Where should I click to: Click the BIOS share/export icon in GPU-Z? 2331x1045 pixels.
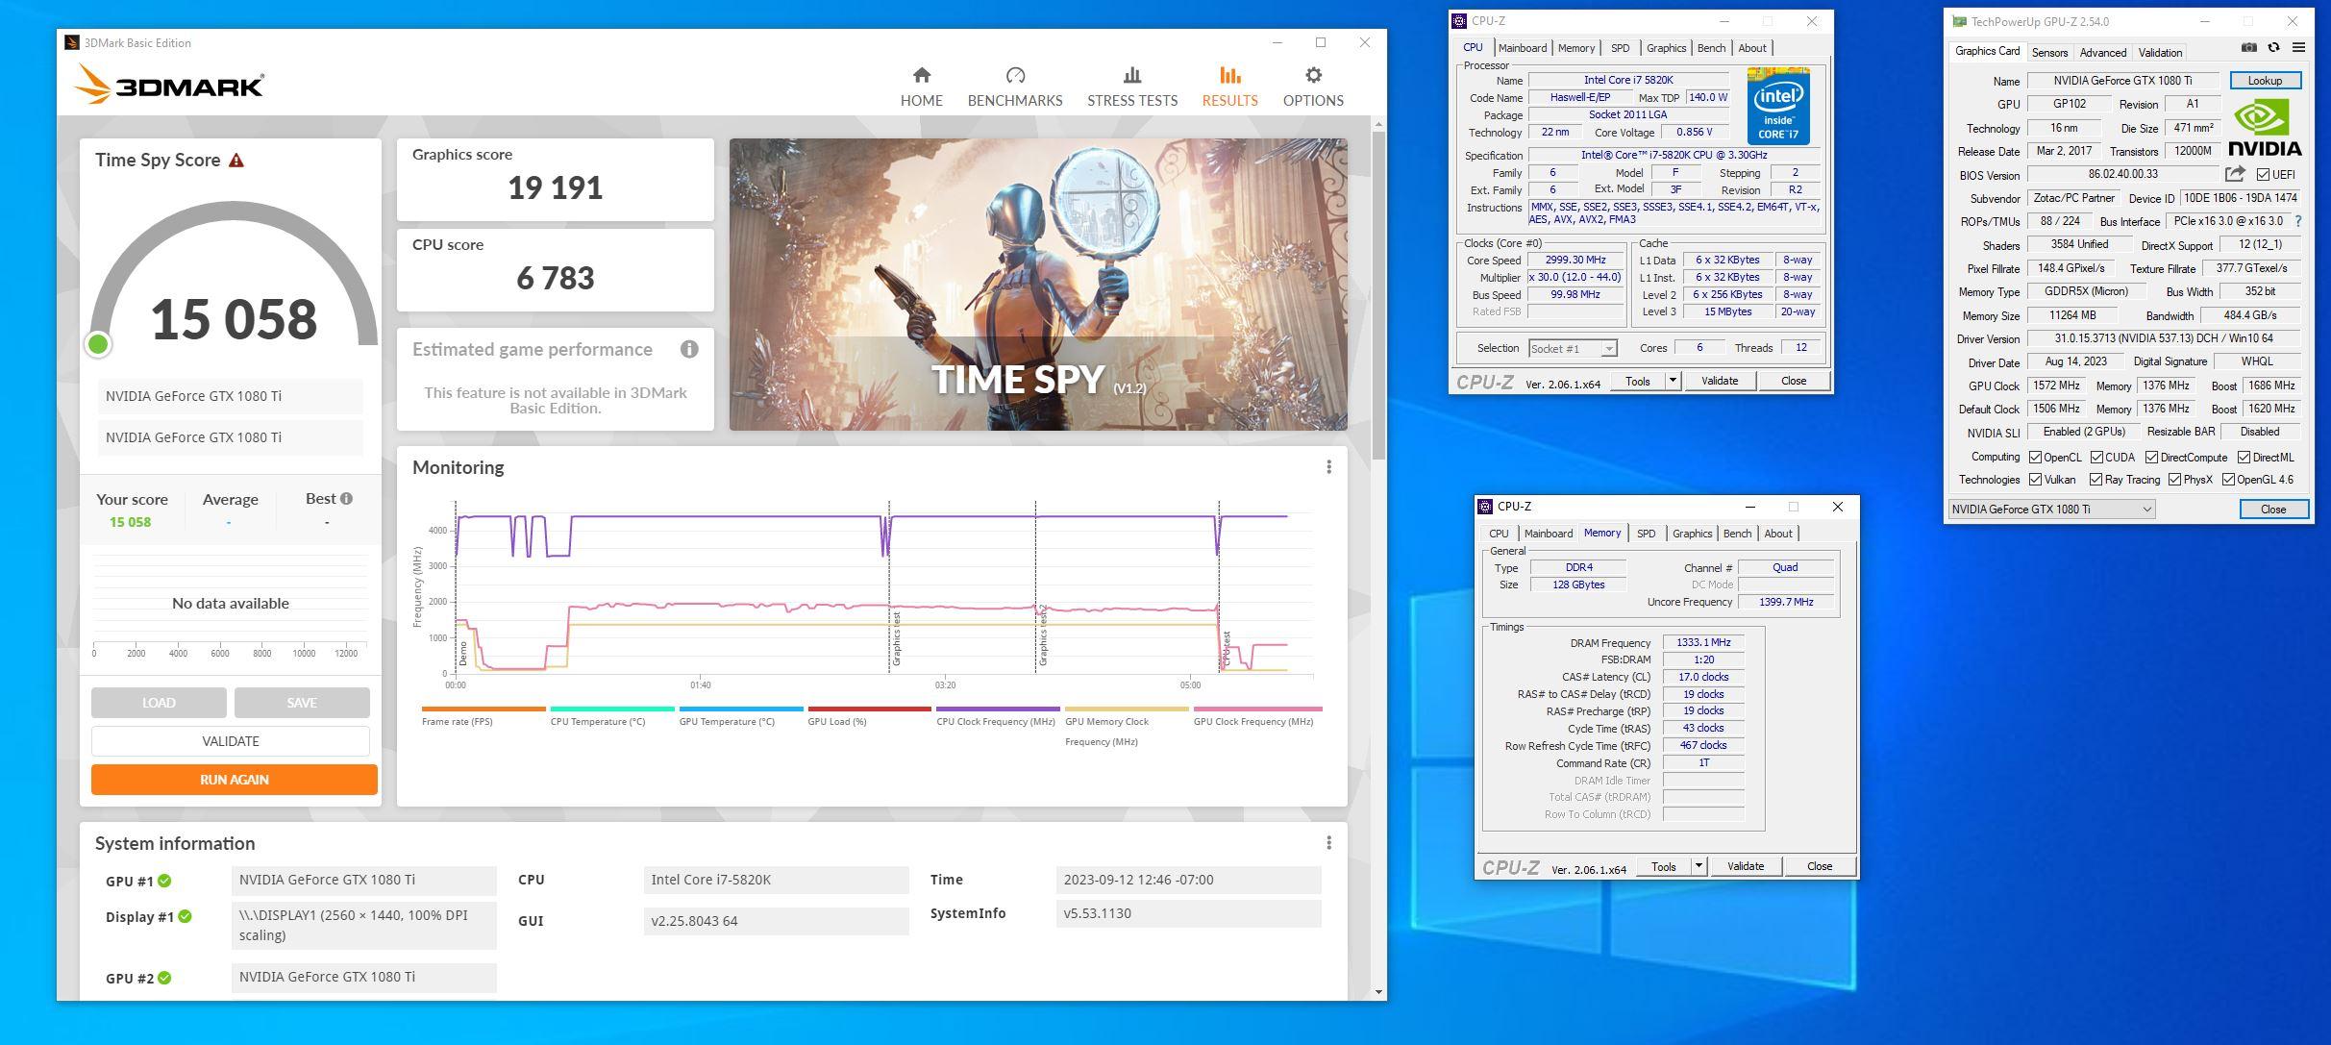point(2235,174)
